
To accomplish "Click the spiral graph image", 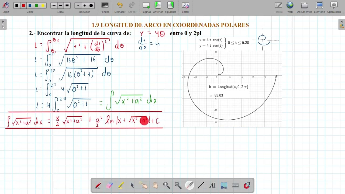I will 232,89.
